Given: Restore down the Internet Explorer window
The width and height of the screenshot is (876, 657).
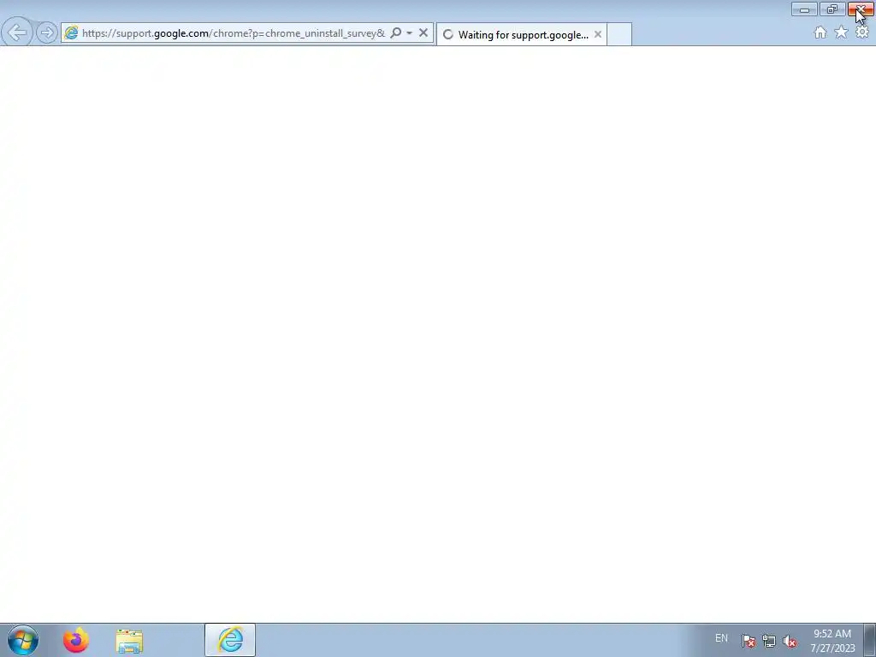Looking at the screenshot, I should pyautogui.click(x=832, y=9).
